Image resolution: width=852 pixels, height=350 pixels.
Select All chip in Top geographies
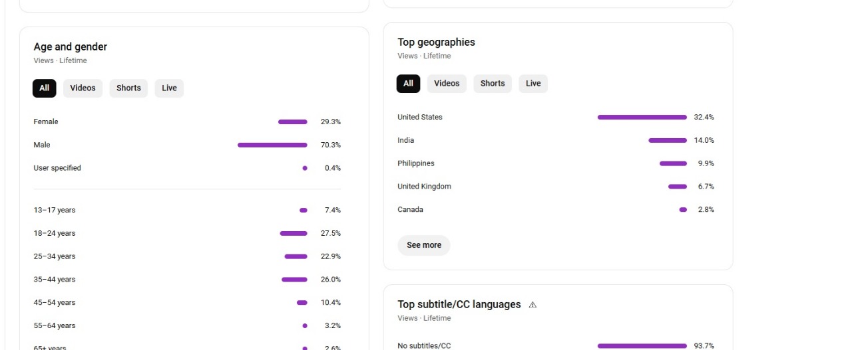408,84
